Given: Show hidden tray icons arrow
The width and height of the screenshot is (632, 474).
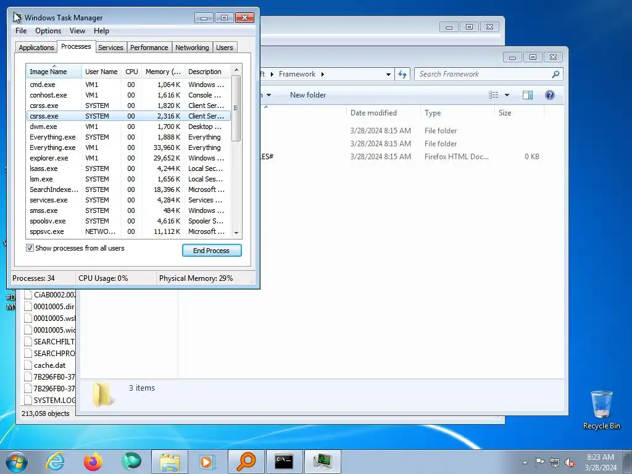Looking at the screenshot, I should [525, 462].
